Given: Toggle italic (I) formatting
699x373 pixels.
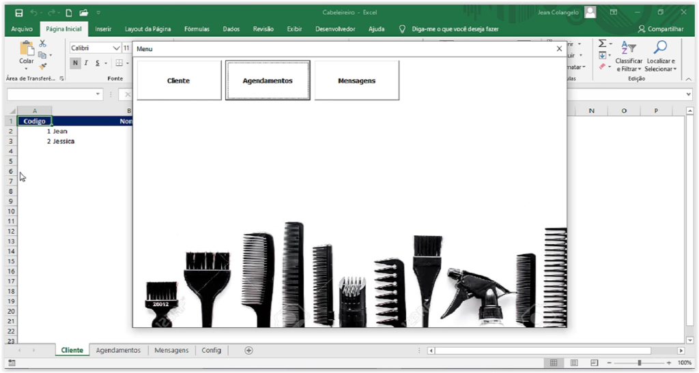Looking at the screenshot, I should [x=86, y=63].
